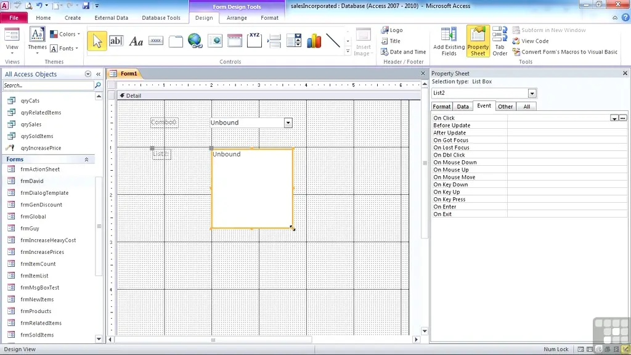Switch to the Arrange tab
Image resolution: width=631 pixels, height=355 pixels.
[x=237, y=18]
